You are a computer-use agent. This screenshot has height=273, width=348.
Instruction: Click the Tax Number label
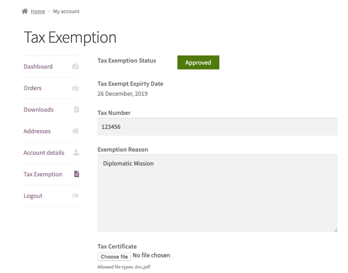(114, 113)
